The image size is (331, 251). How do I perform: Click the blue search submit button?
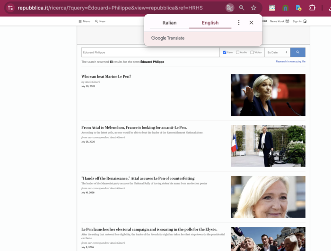297,52
